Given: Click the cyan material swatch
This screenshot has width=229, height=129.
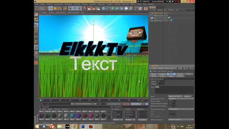Looking at the screenshot, I should pos(72,115).
